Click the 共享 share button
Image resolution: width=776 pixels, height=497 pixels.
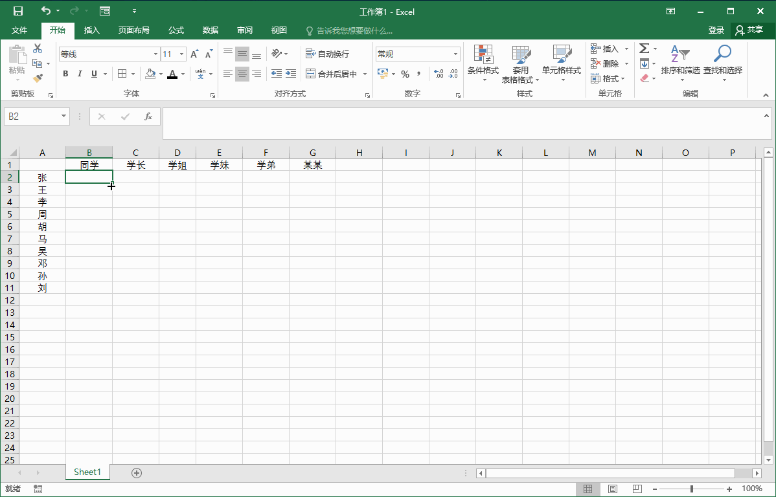pos(749,30)
